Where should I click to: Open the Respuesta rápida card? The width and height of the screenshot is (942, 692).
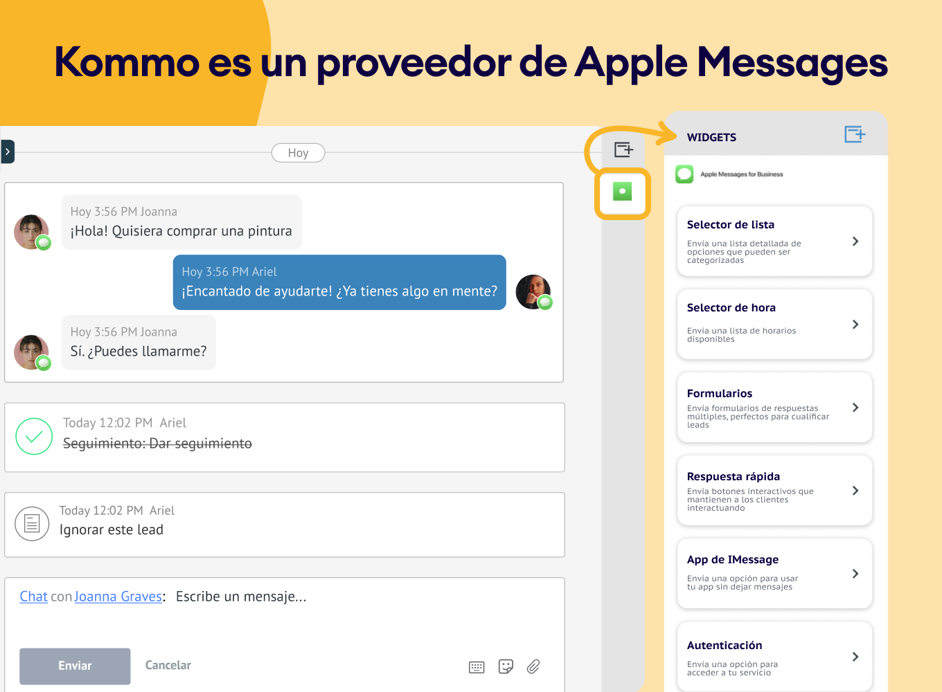pos(774,490)
